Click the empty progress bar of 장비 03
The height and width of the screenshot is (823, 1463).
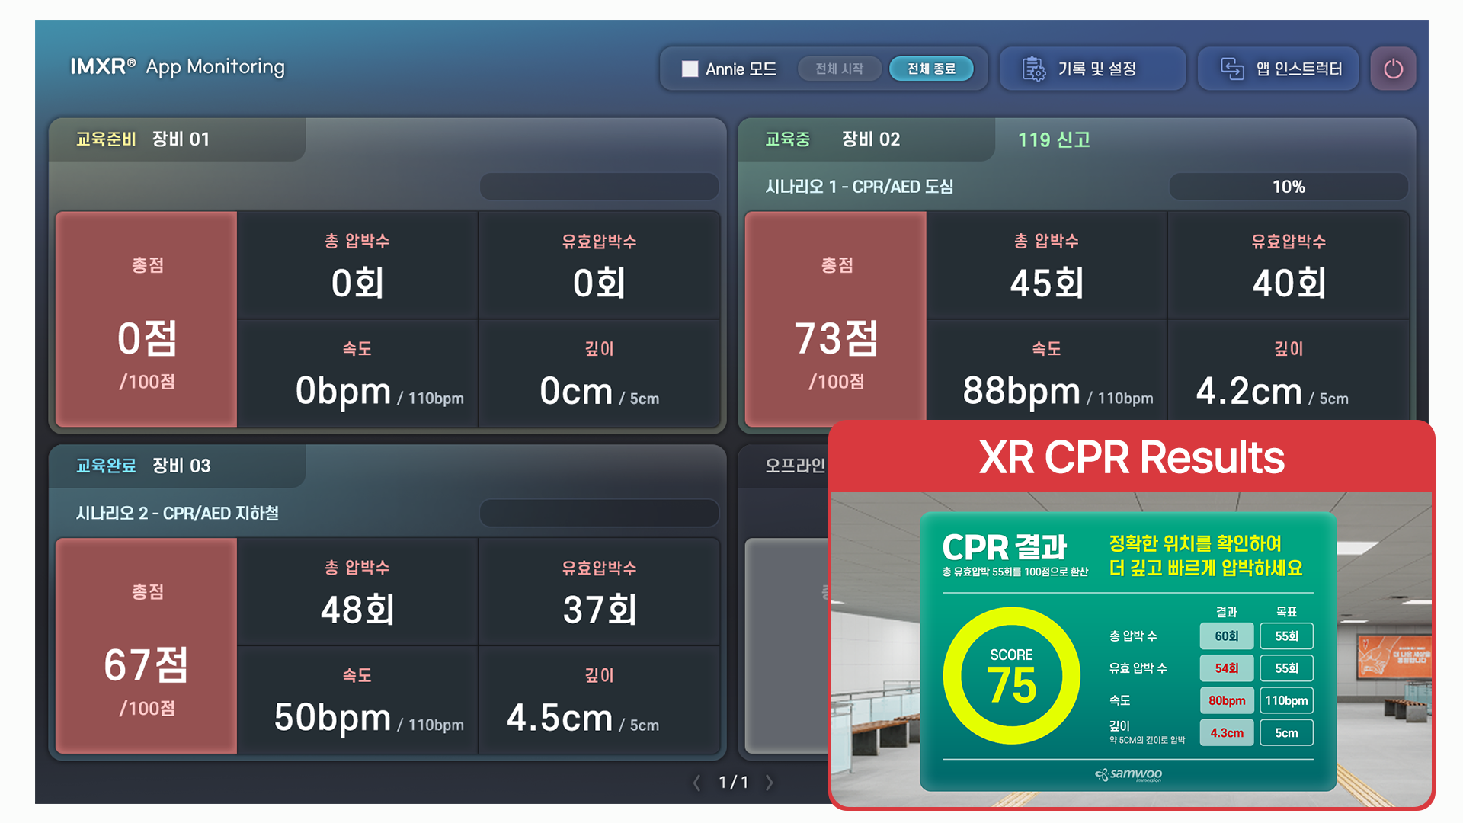(599, 513)
